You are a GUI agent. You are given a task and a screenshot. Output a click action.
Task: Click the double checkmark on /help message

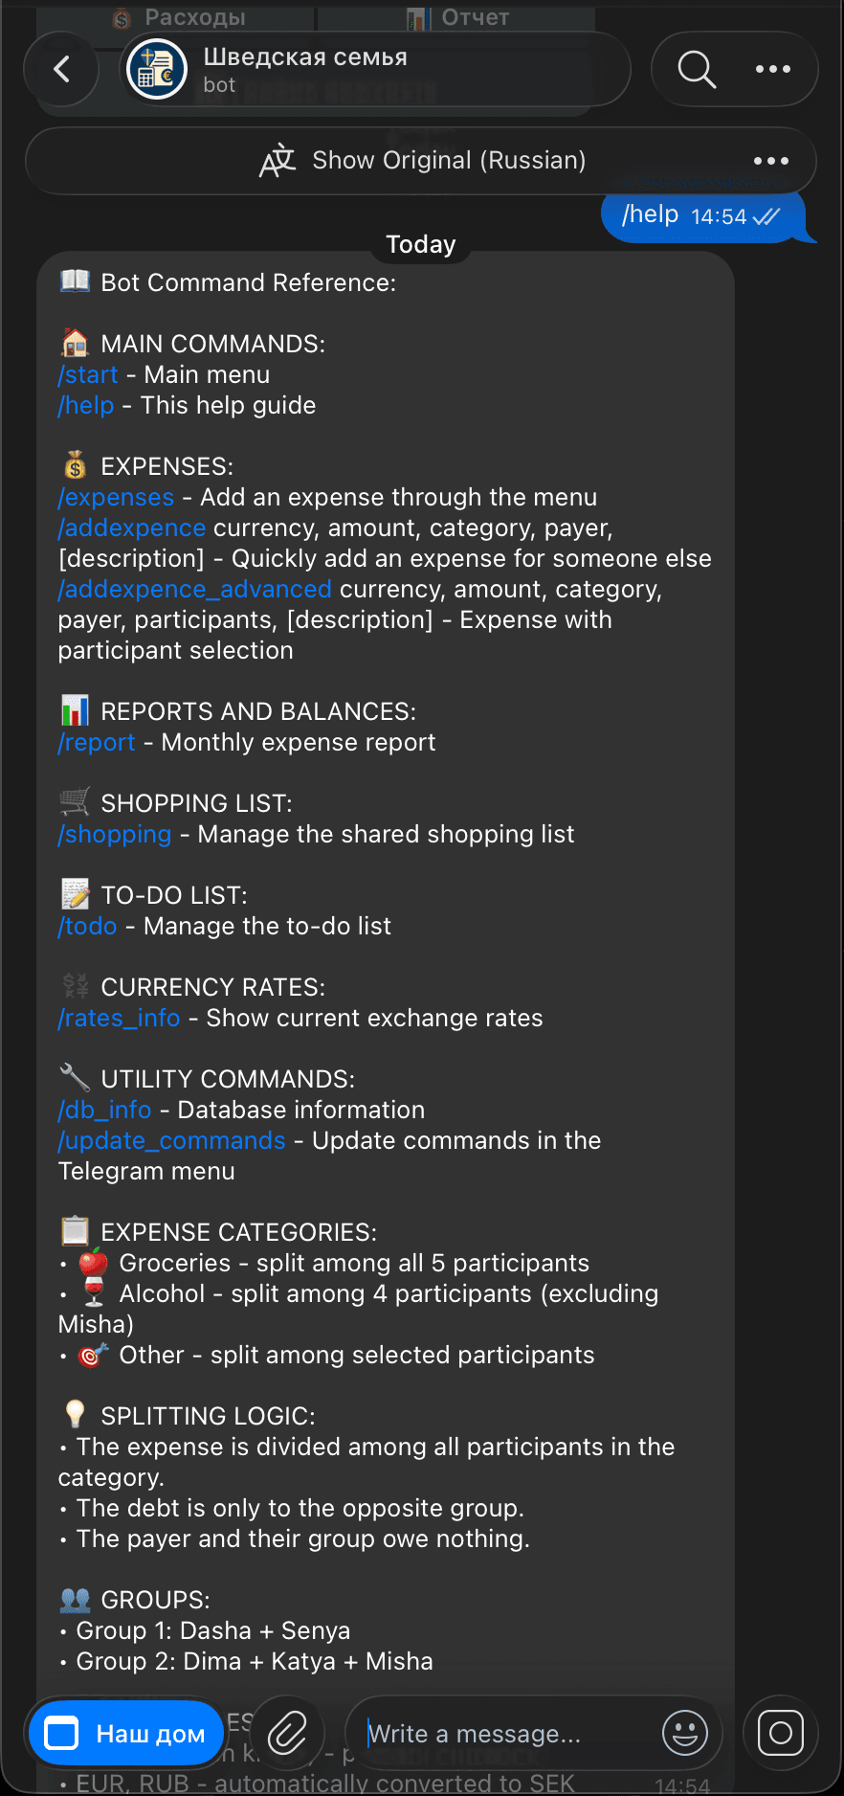[x=766, y=217]
